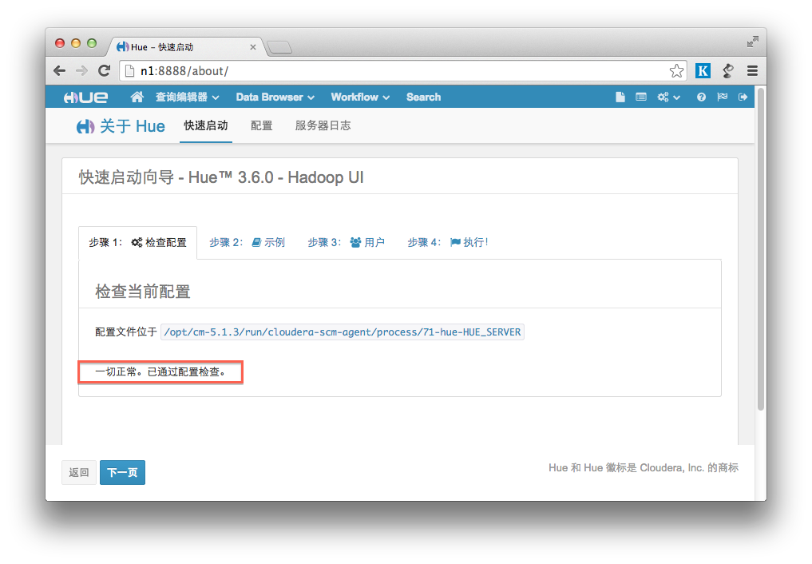Image resolution: width=812 pixels, height=564 pixels.
Task: Click the 返回 button
Action: point(79,472)
